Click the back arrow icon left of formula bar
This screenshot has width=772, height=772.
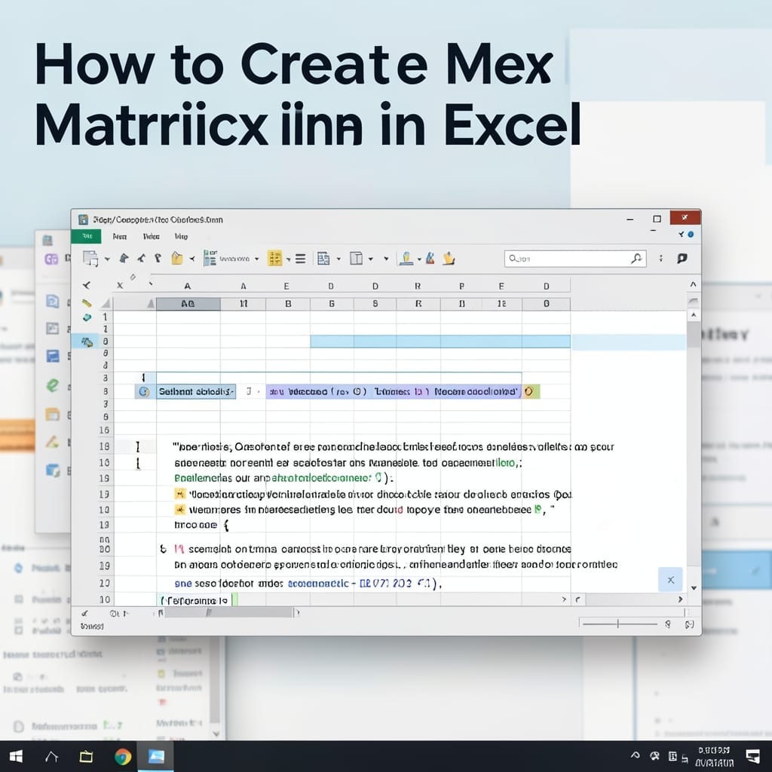pos(87,285)
